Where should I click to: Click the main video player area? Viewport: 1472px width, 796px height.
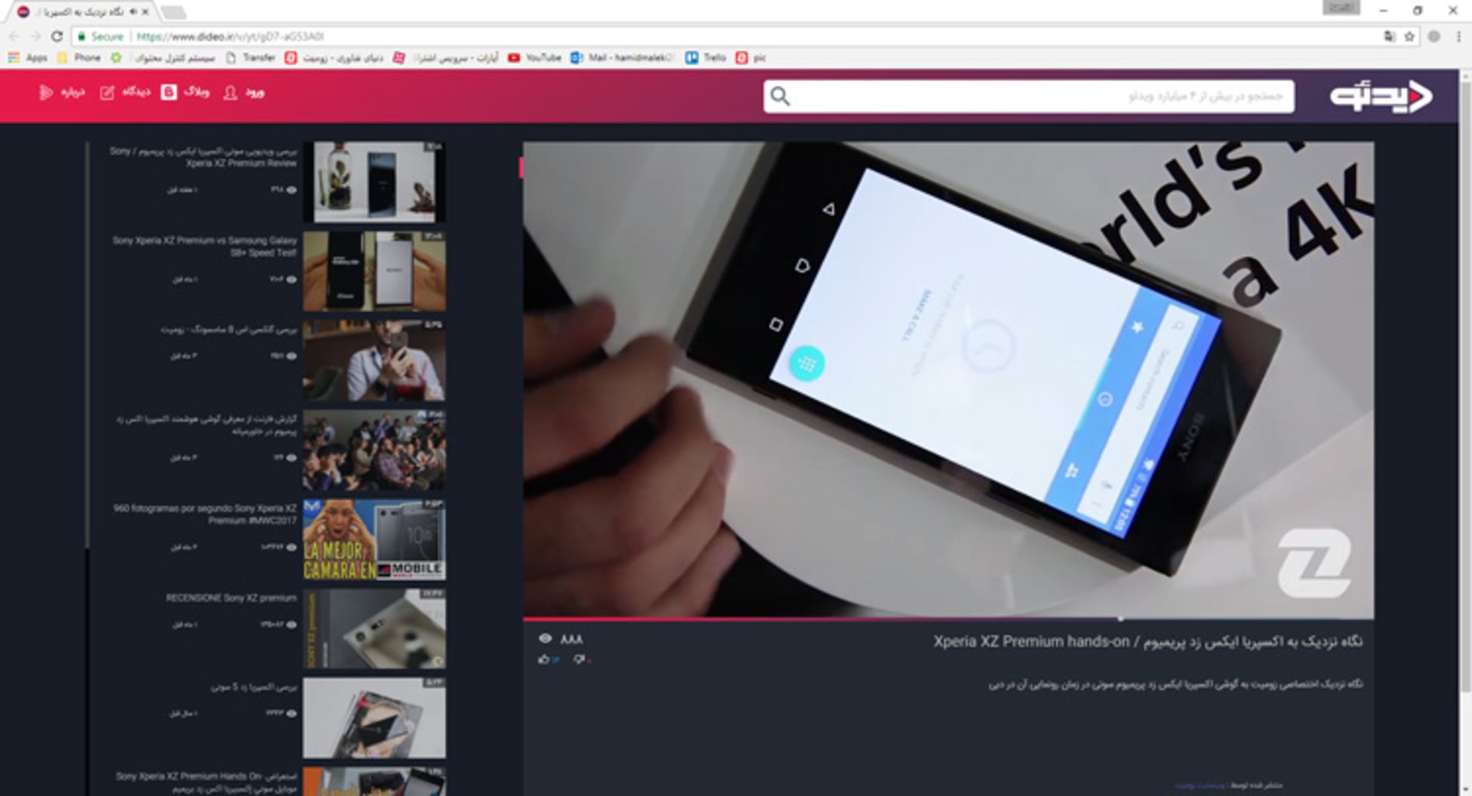click(948, 379)
